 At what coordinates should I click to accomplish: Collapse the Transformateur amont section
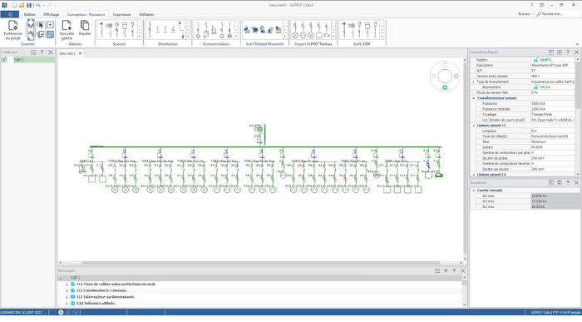tap(474, 98)
